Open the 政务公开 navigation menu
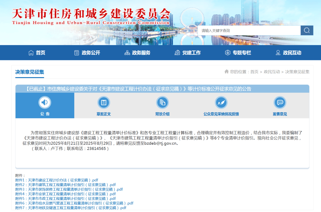The height and width of the screenshot is (212, 321). coord(87,53)
